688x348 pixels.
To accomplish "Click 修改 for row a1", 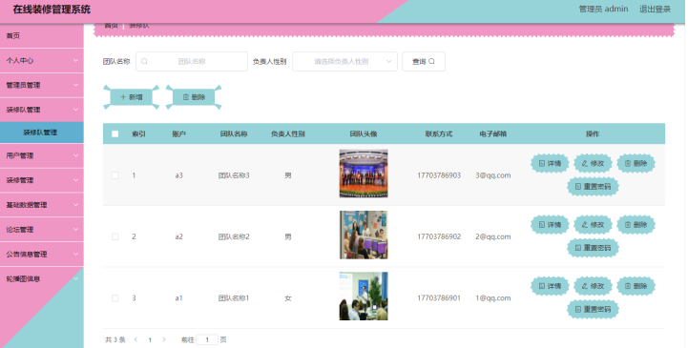I will click(593, 286).
